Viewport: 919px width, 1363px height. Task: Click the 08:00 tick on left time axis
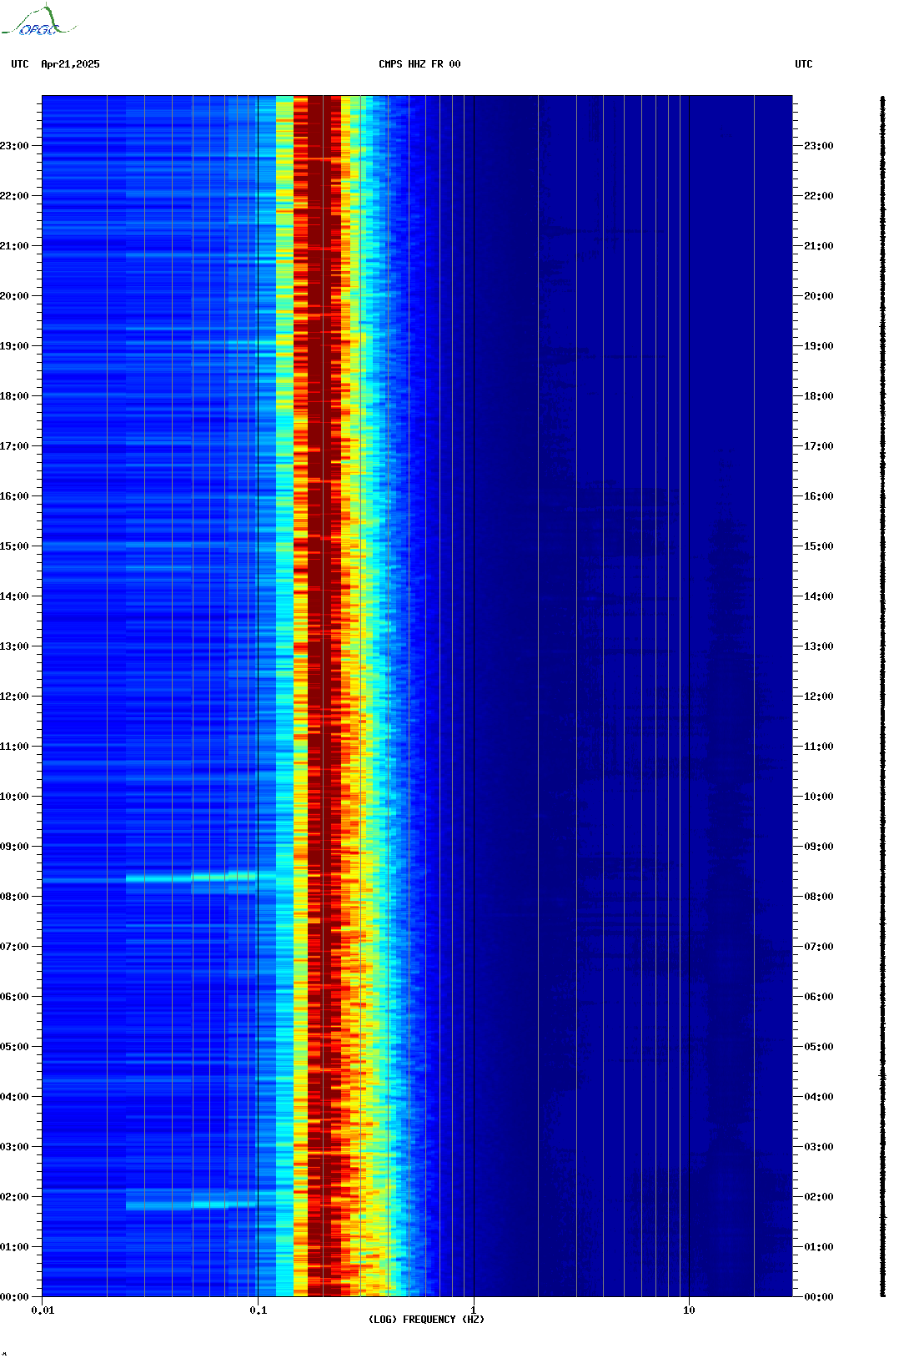tap(15, 897)
